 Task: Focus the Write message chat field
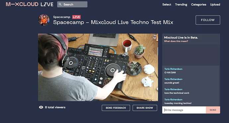tap(184, 110)
